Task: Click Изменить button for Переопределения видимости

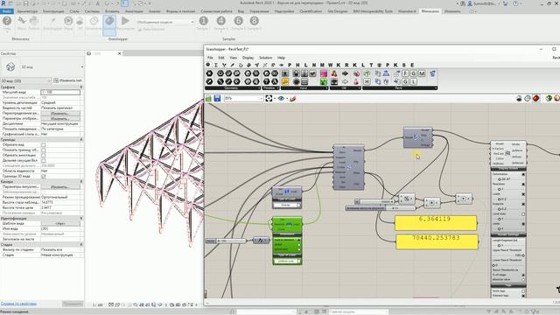Action: point(60,113)
